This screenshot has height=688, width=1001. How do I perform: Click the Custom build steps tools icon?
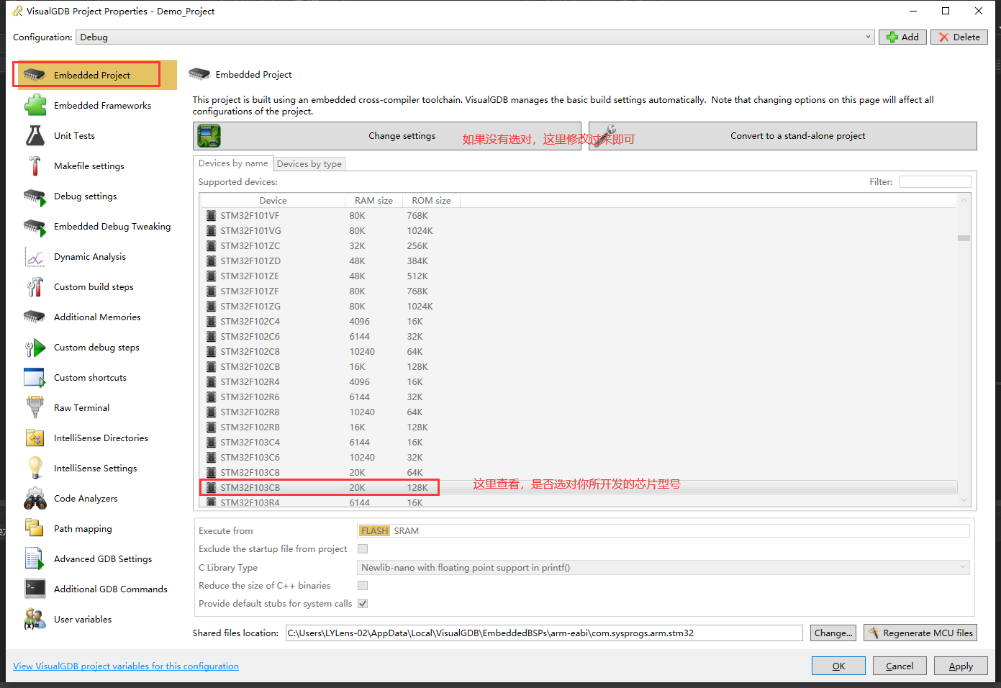click(x=35, y=286)
